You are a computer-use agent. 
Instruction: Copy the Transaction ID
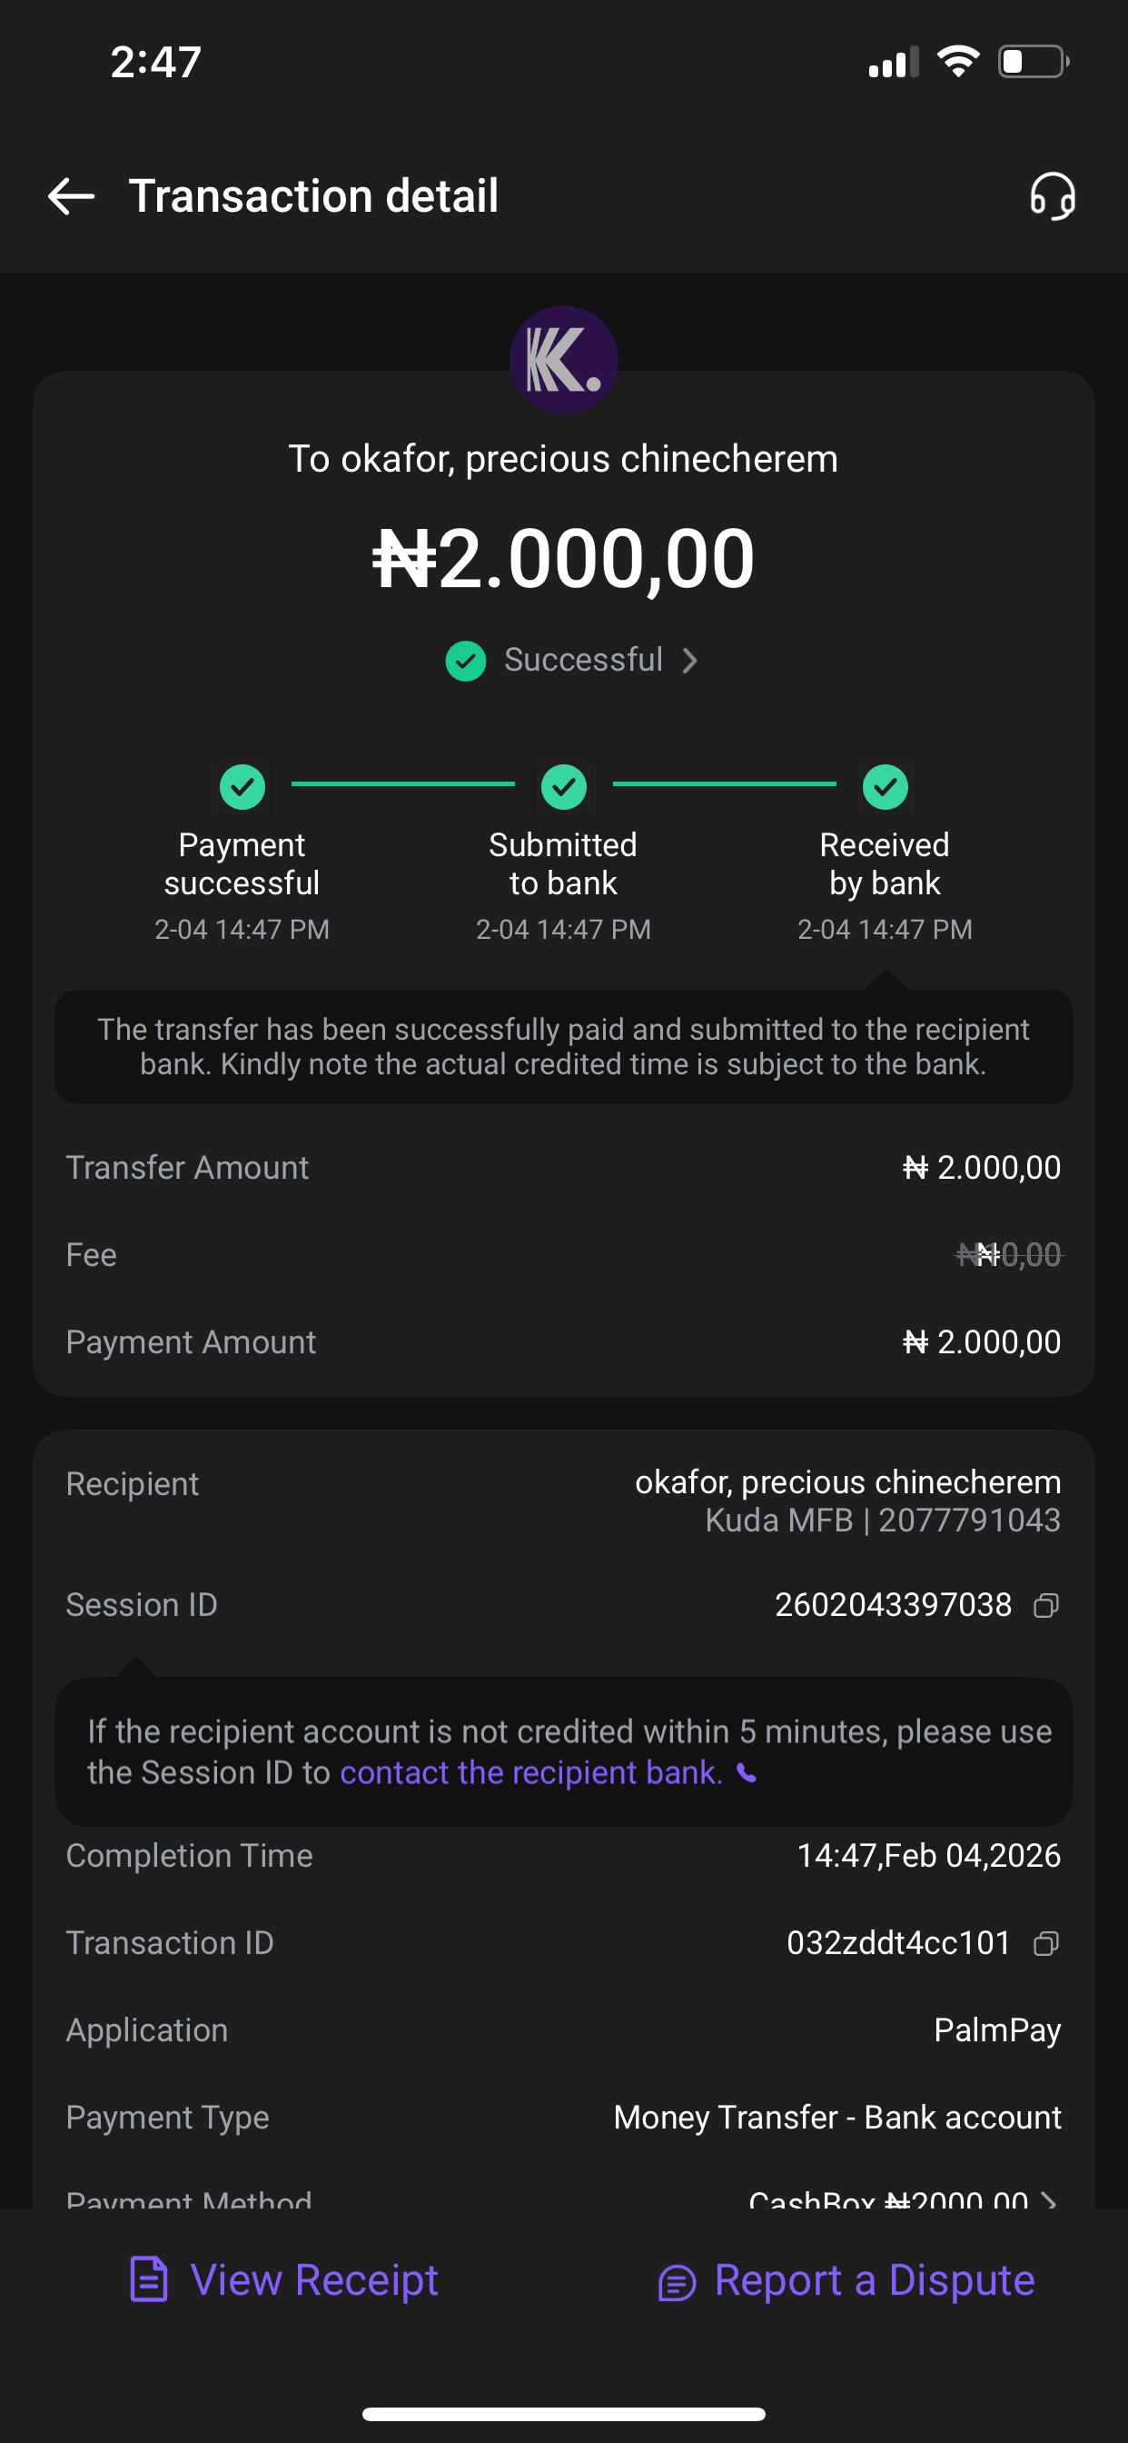pos(1045,1943)
